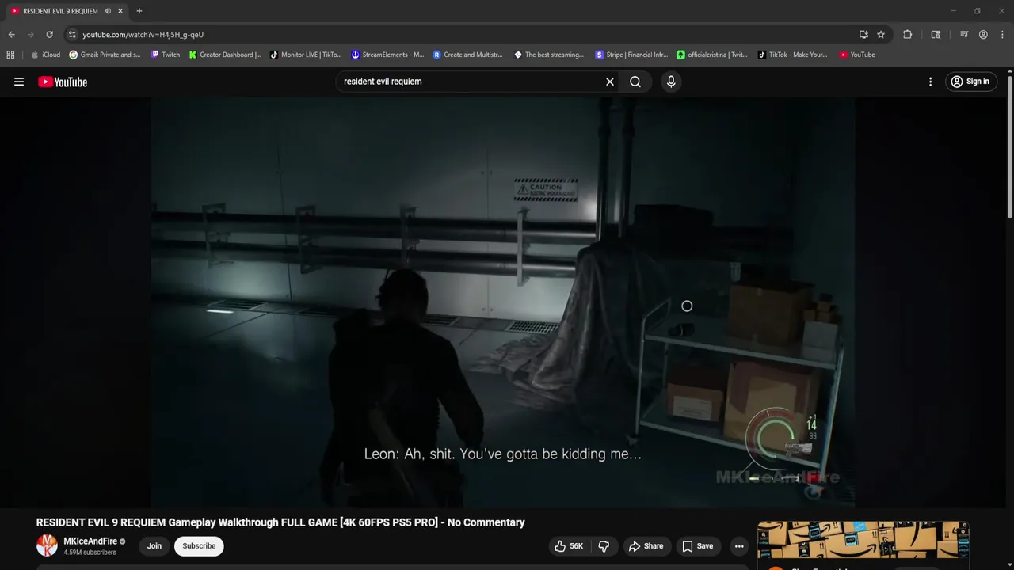Open the officialcristina Twitch bookmark

pyautogui.click(x=712, y=55)
